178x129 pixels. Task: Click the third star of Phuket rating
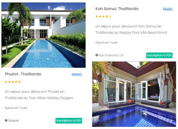[13, 82]
